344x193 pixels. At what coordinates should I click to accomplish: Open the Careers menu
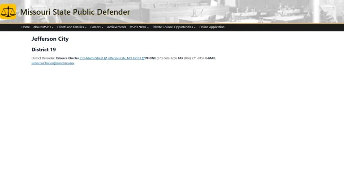tap(95, 27)
